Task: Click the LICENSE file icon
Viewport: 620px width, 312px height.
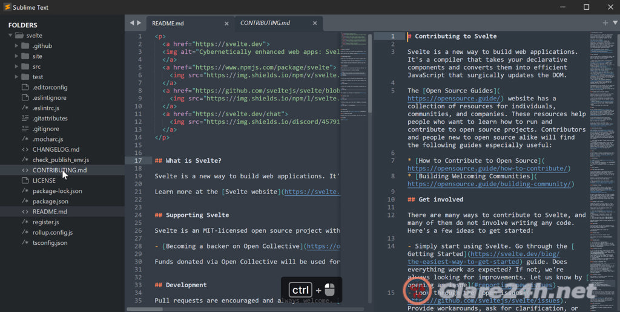Action: point(25,180)
